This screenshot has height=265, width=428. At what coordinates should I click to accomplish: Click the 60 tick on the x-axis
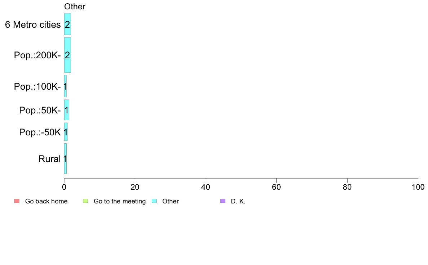pos(277,187)
